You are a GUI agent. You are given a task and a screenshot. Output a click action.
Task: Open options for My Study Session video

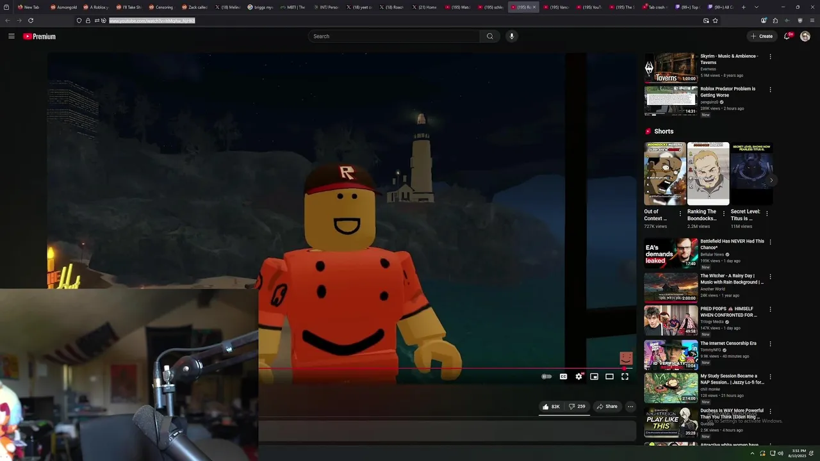pos(770,376)
